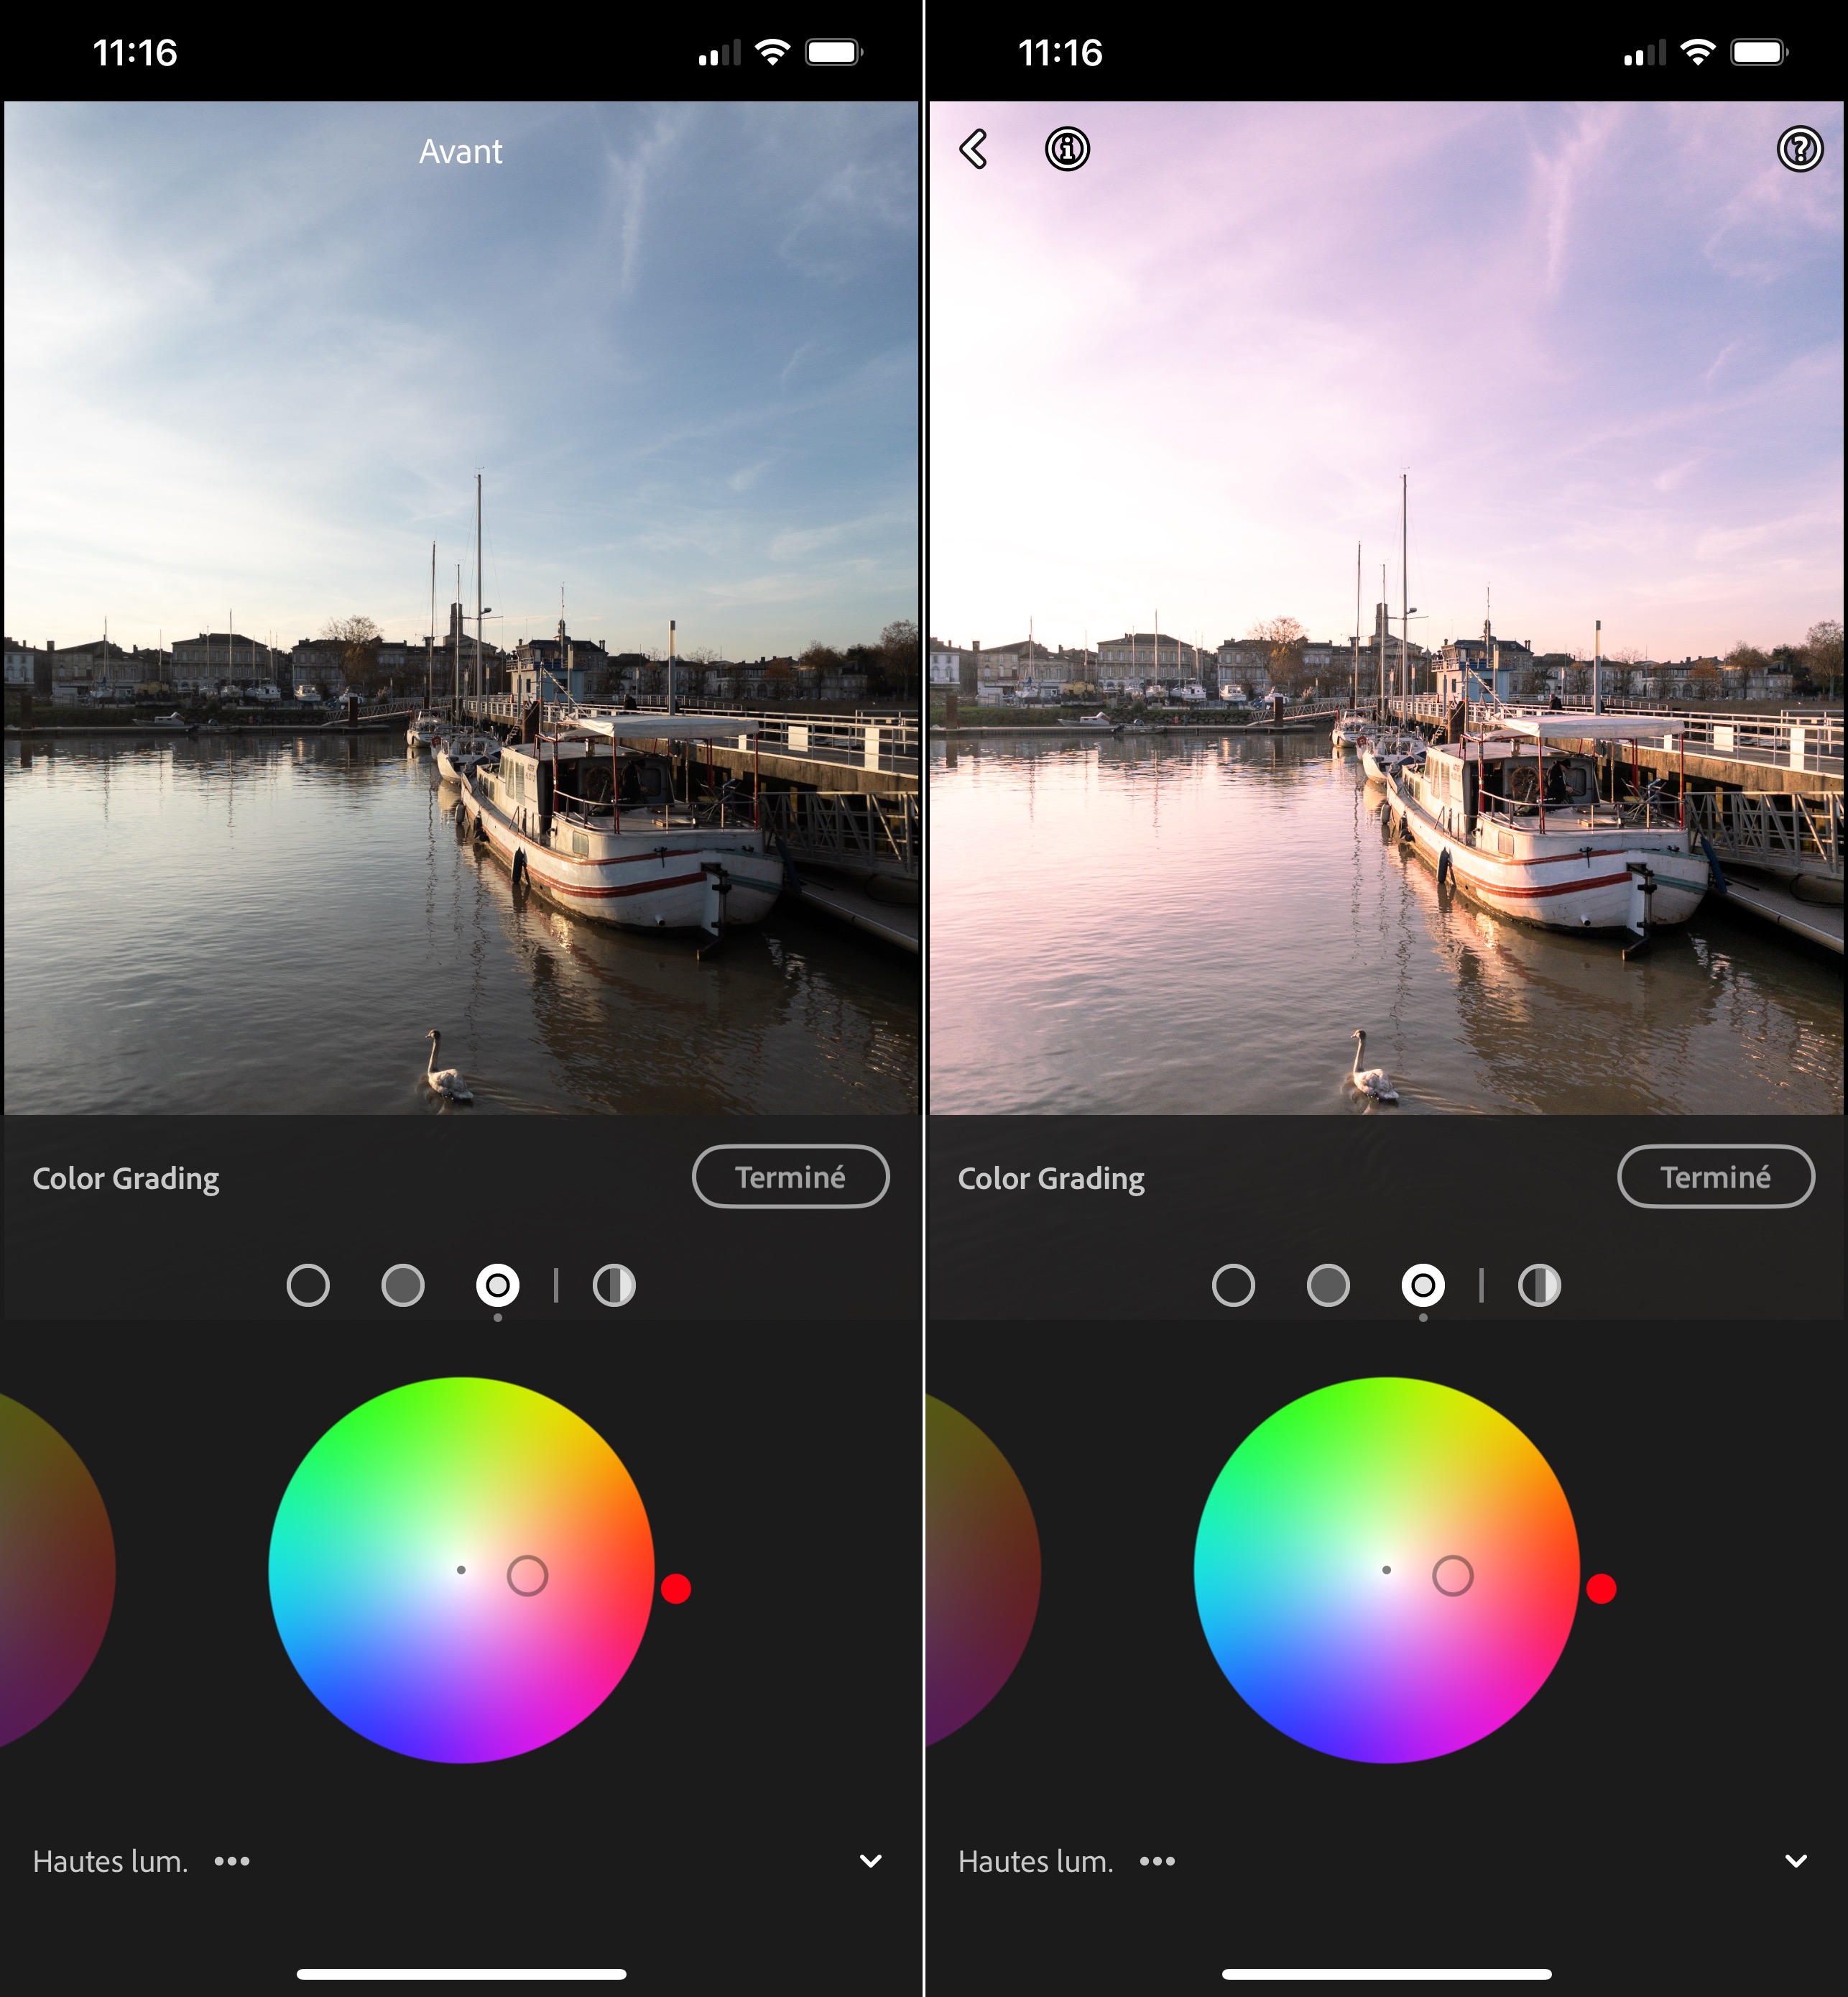Image resolution: width=1848 pixels, height=1997 pixels.
Task: Click the red hue marker in right screen
Action: 1601,1588
